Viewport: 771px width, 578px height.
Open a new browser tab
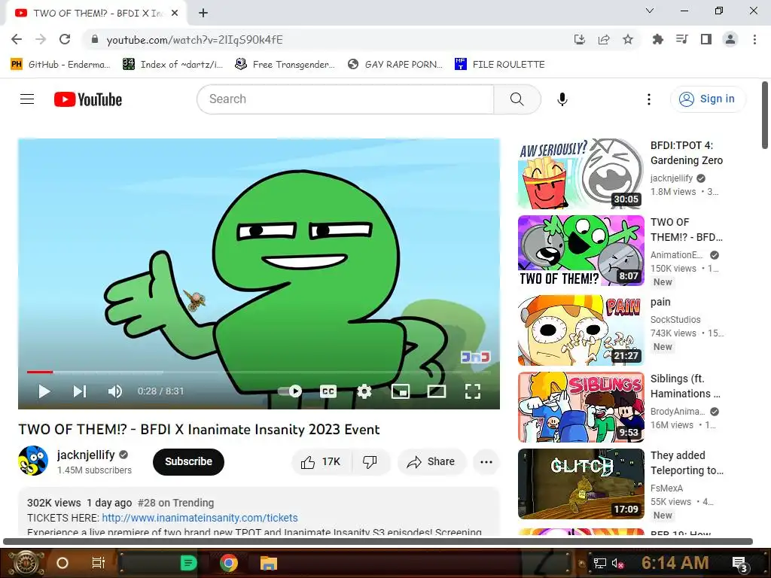203,14
